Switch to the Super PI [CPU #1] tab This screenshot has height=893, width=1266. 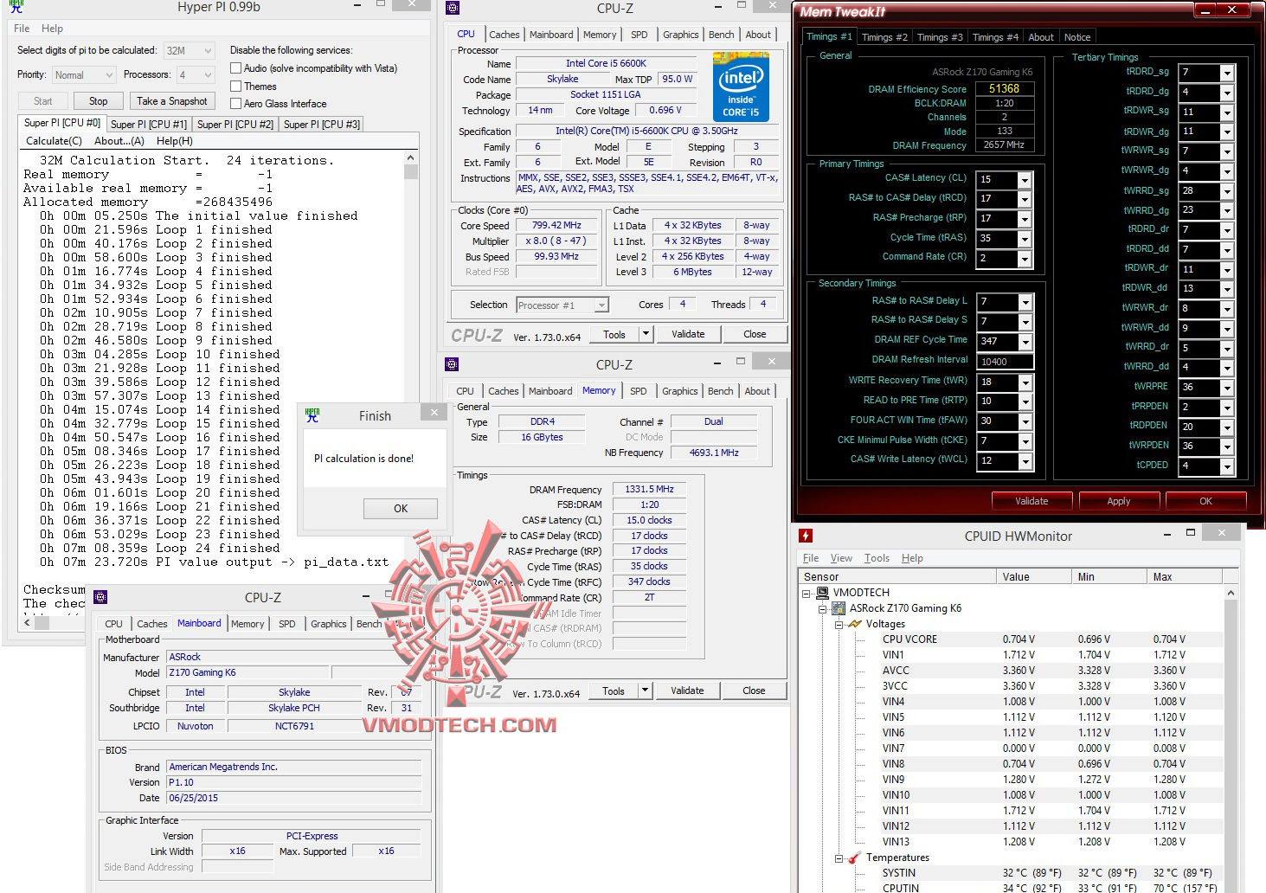[x=149, y=125]
